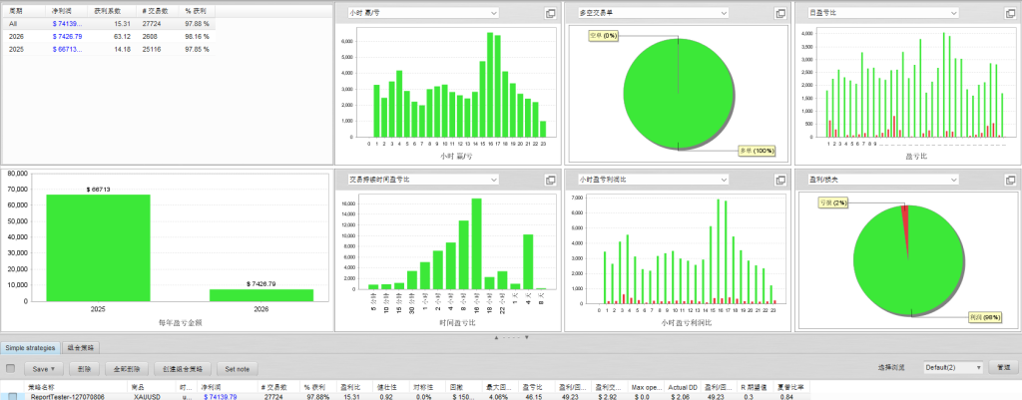Expand the 交易持续时间盈亏比 chart selector
This screenshot has height=400, width=1022.
[x=493, y=180]
